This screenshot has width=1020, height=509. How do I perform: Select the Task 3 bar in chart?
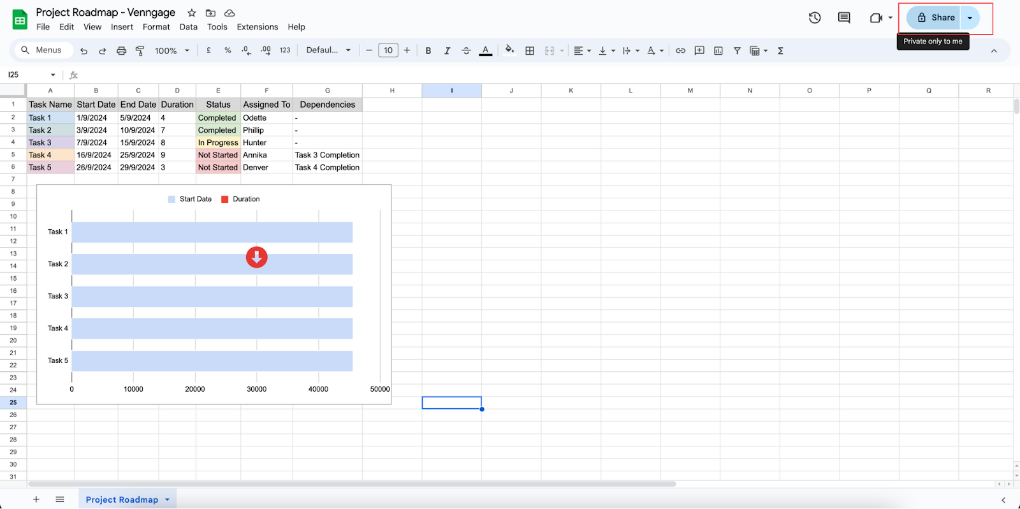coord(212,297)
